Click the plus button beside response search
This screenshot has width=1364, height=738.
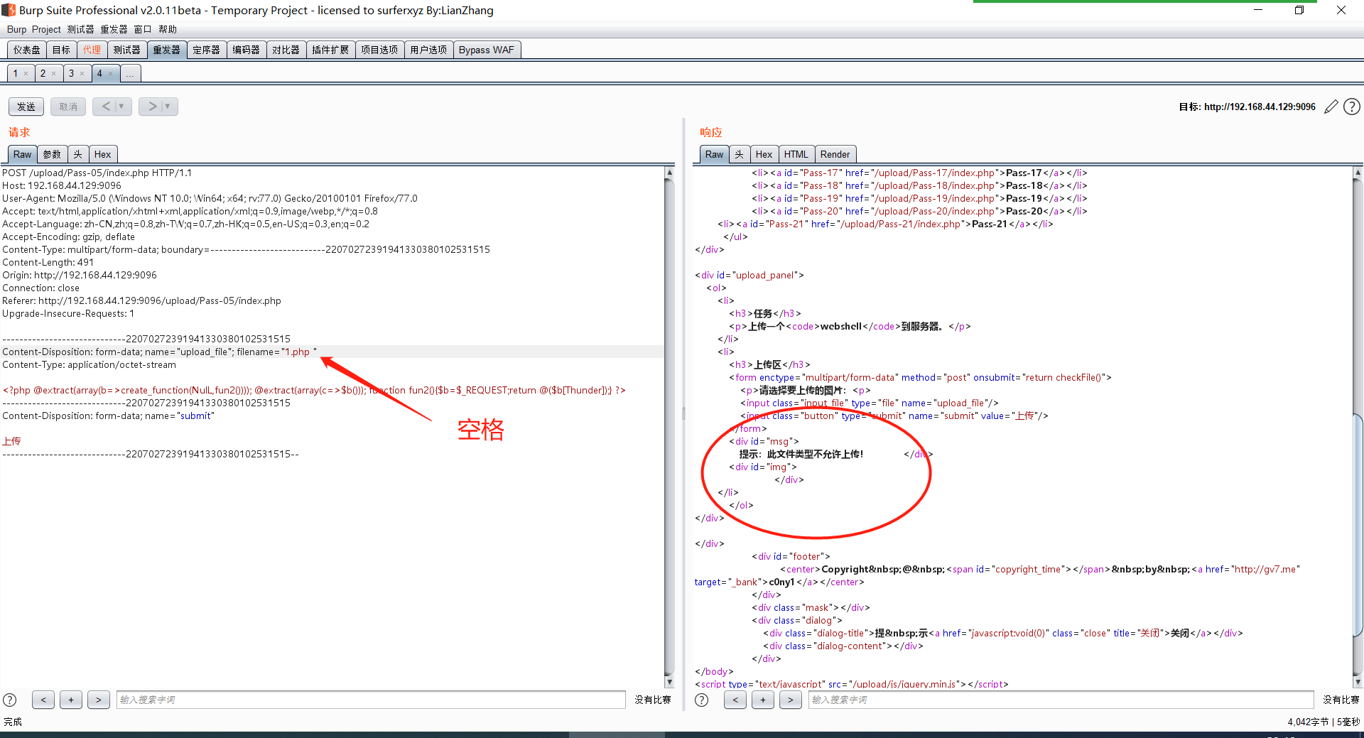763,700
